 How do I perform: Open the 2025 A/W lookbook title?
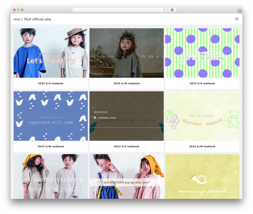[x=126, y=83]
